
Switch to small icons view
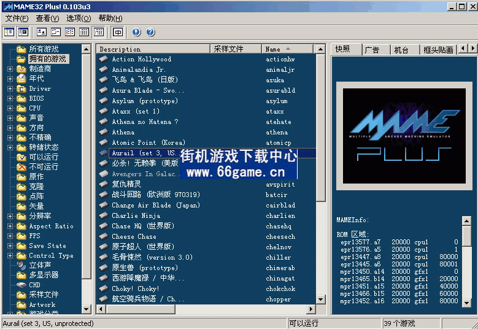click(x=56, y=32)
